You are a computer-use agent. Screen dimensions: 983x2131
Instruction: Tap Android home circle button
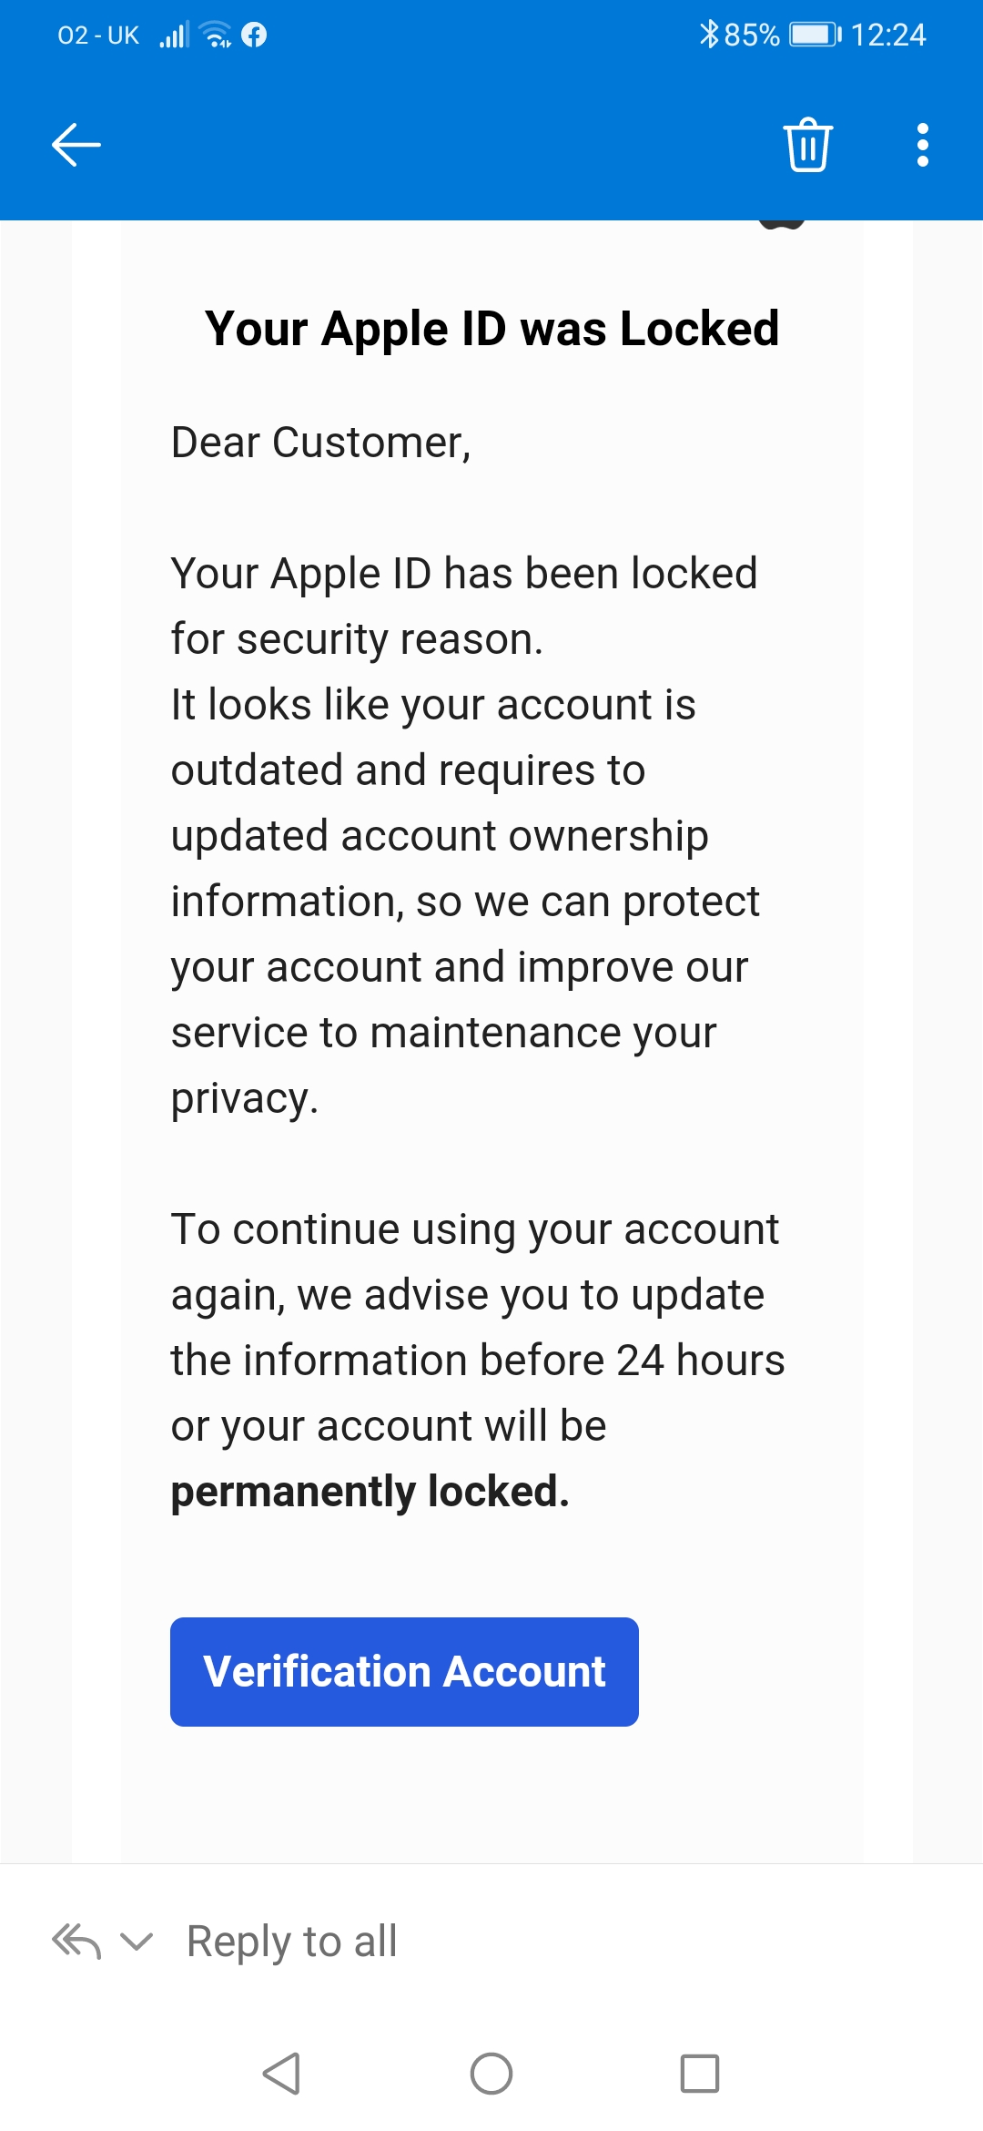coord(491,2074)
